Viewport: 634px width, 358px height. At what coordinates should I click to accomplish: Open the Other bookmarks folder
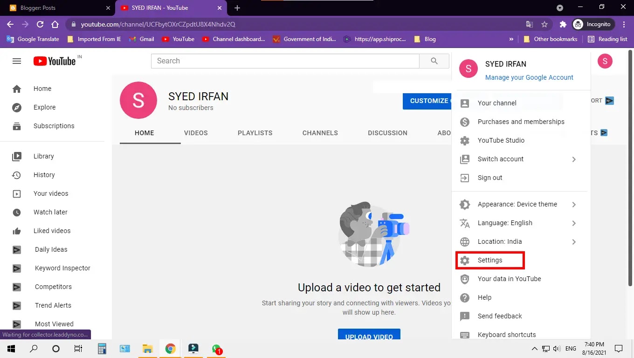(550, 39)
